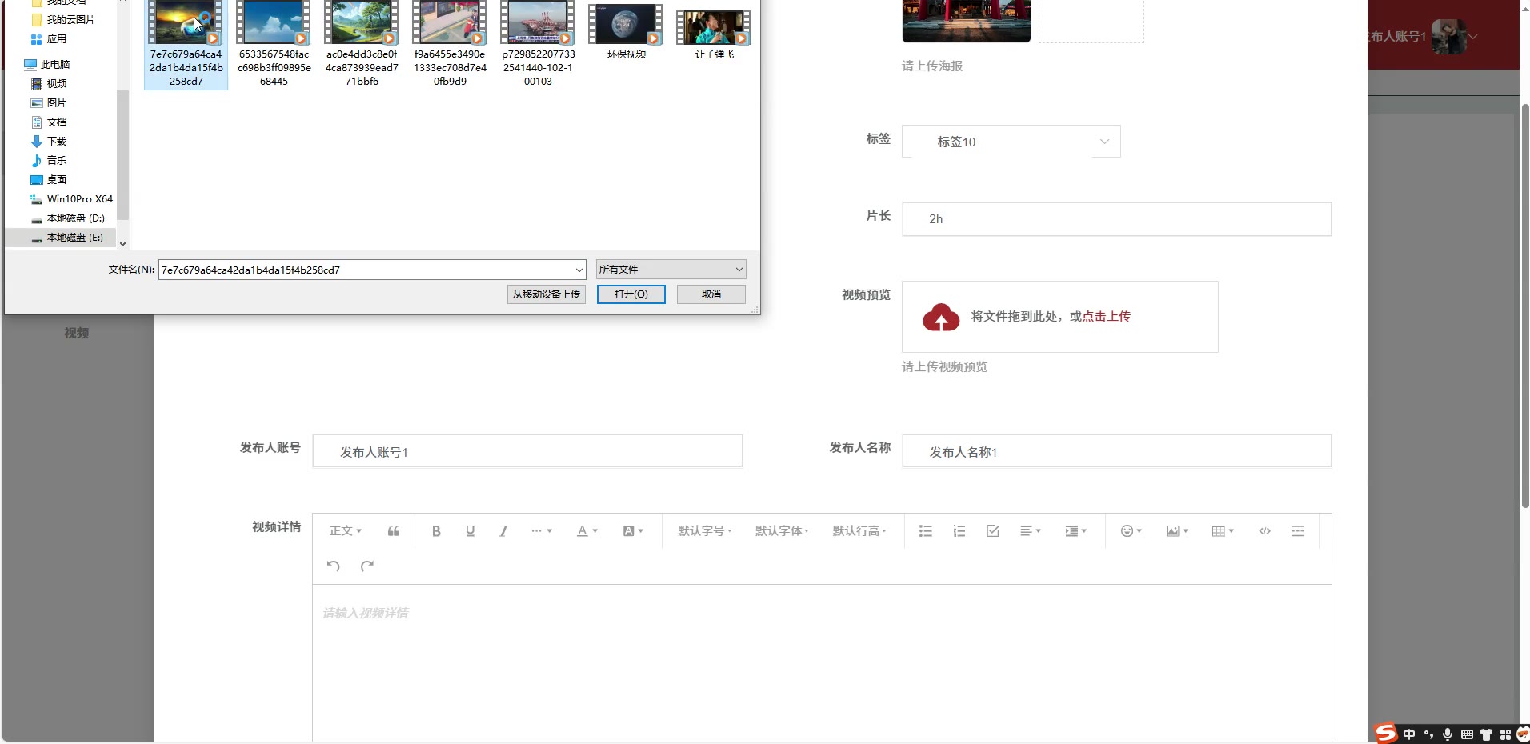The width and height of the screenshot is (1530, 744).
Task: Open the 默认字体 font family dropdown
Action: click(x=782, y=531)
